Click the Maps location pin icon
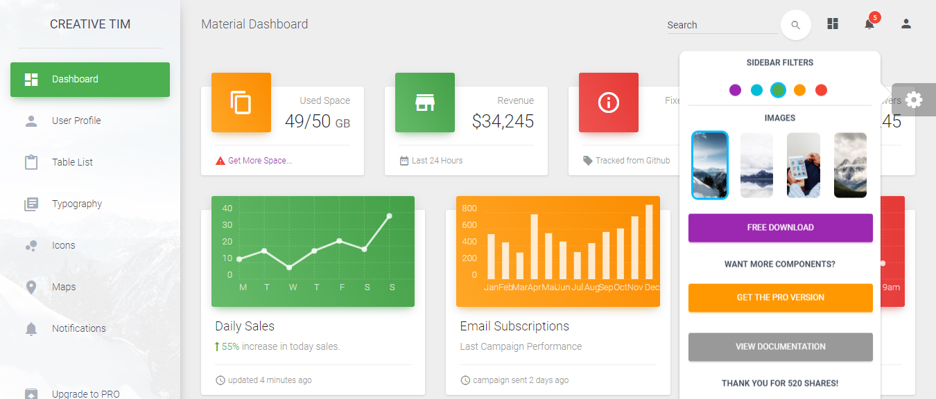This screenshot has width=936, height=399. click(x=31, y=287)
